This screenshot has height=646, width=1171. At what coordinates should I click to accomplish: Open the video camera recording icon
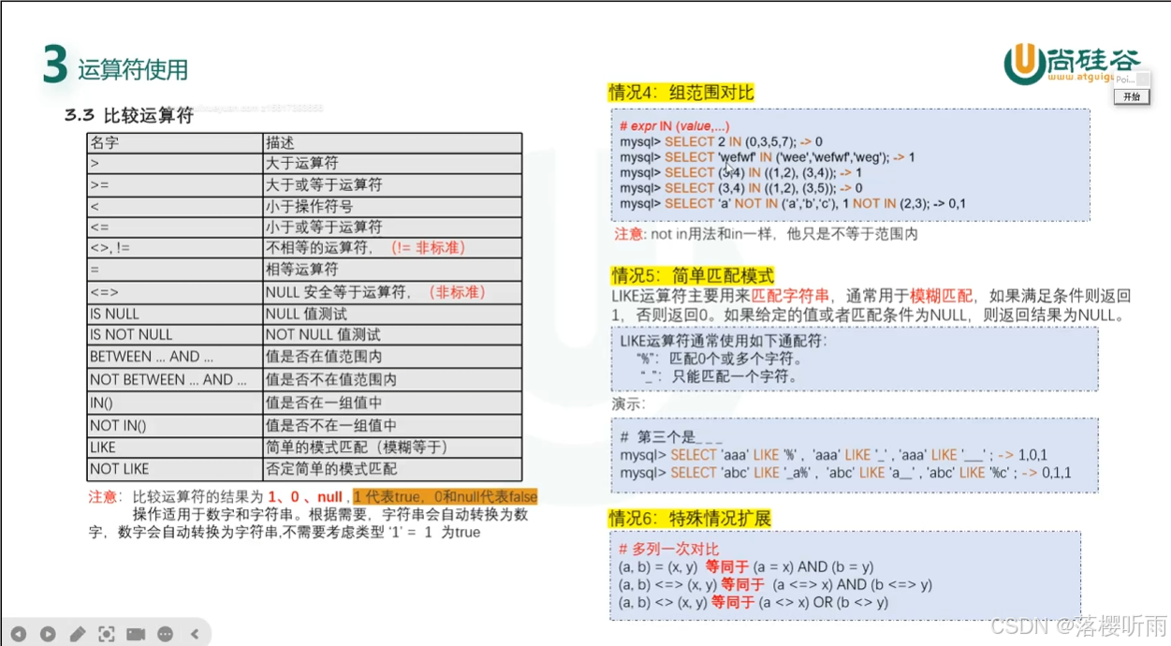click(136, 634)
